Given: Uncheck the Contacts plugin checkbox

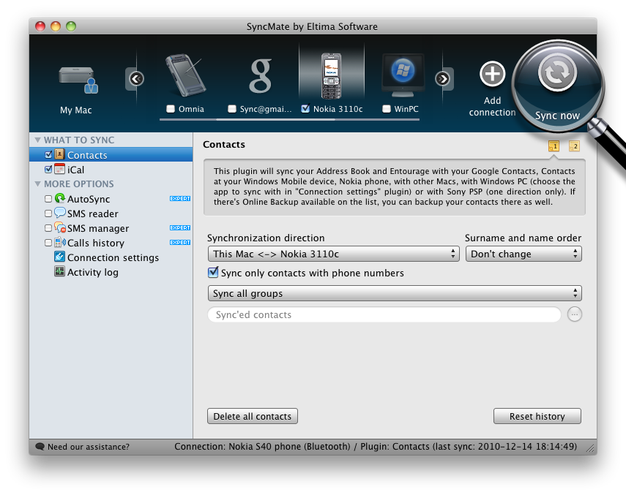Looking at the screenshot, I should pos(49,154).
